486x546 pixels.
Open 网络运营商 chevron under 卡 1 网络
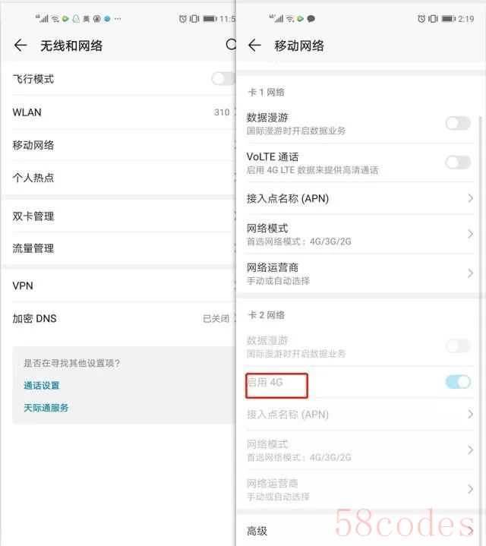pos(470,273)
